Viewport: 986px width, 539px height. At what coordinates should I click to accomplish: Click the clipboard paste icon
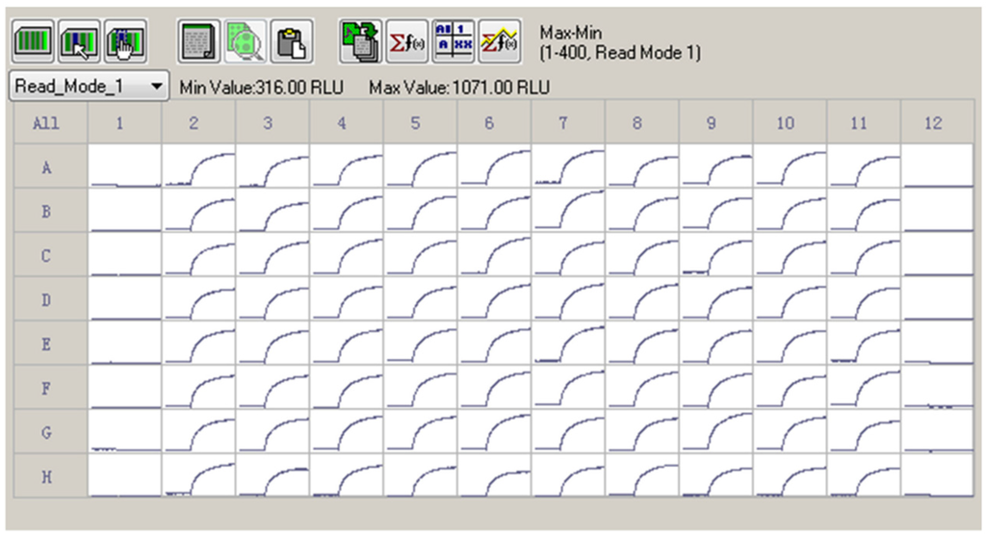[x=288, y=41]
